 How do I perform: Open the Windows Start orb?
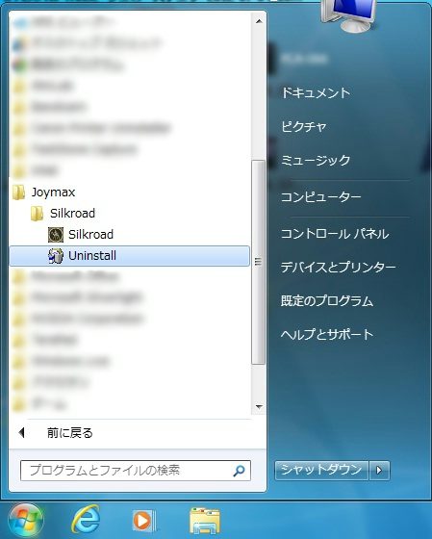pos(26,521)
